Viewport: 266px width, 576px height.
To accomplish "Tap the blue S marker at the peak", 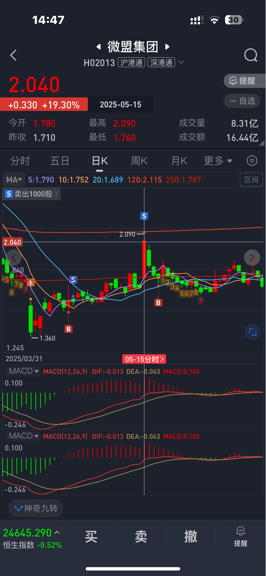I will pyautogui.click(x=144, y=216).
